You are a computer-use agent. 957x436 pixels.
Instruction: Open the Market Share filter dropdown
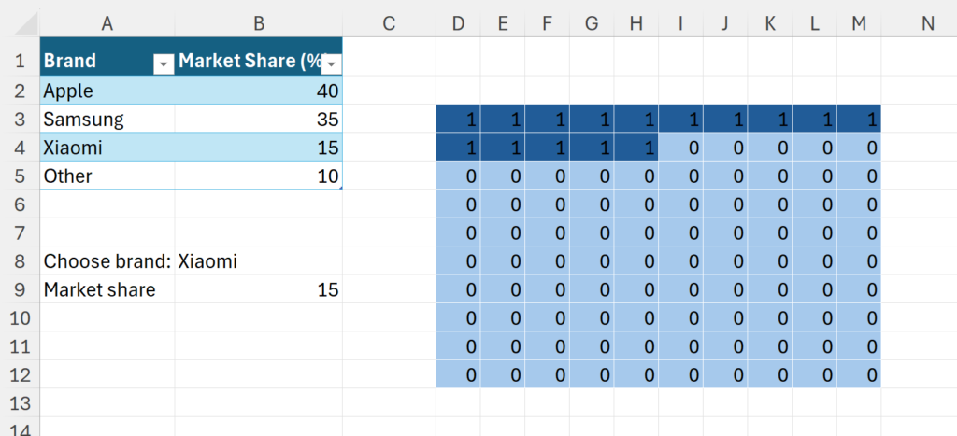coord(331,63)
